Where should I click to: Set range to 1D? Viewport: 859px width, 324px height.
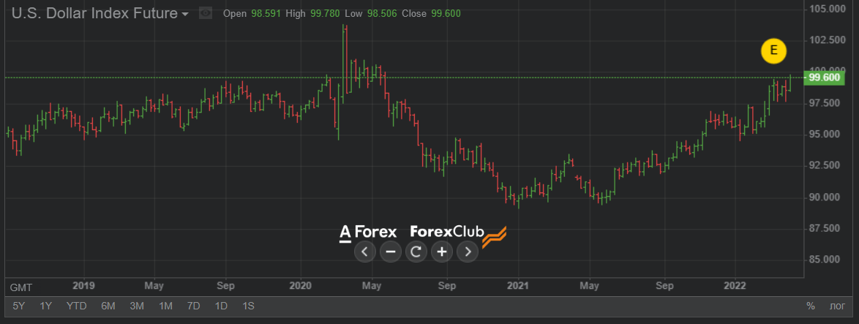tap(221, 306)
